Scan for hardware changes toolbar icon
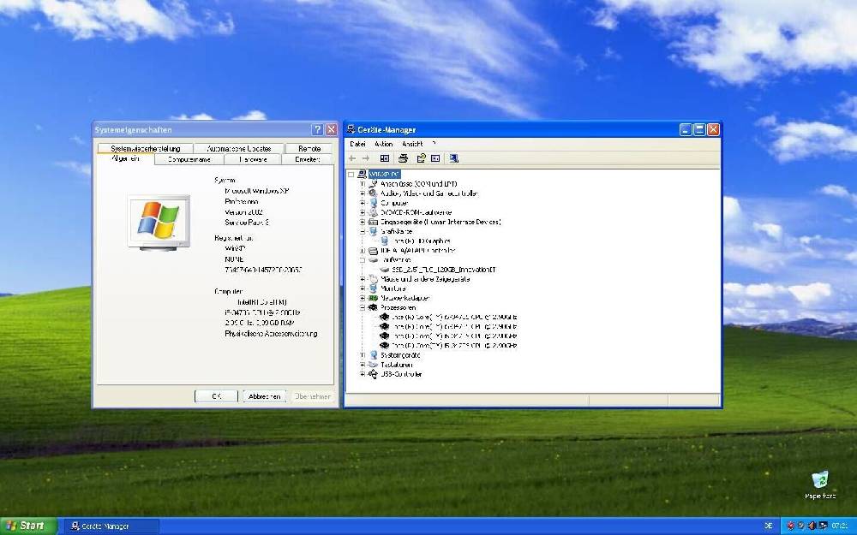 (x=453, y=158)
